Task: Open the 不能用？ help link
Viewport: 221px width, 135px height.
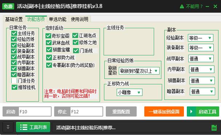Action: (x=194, y=6)
